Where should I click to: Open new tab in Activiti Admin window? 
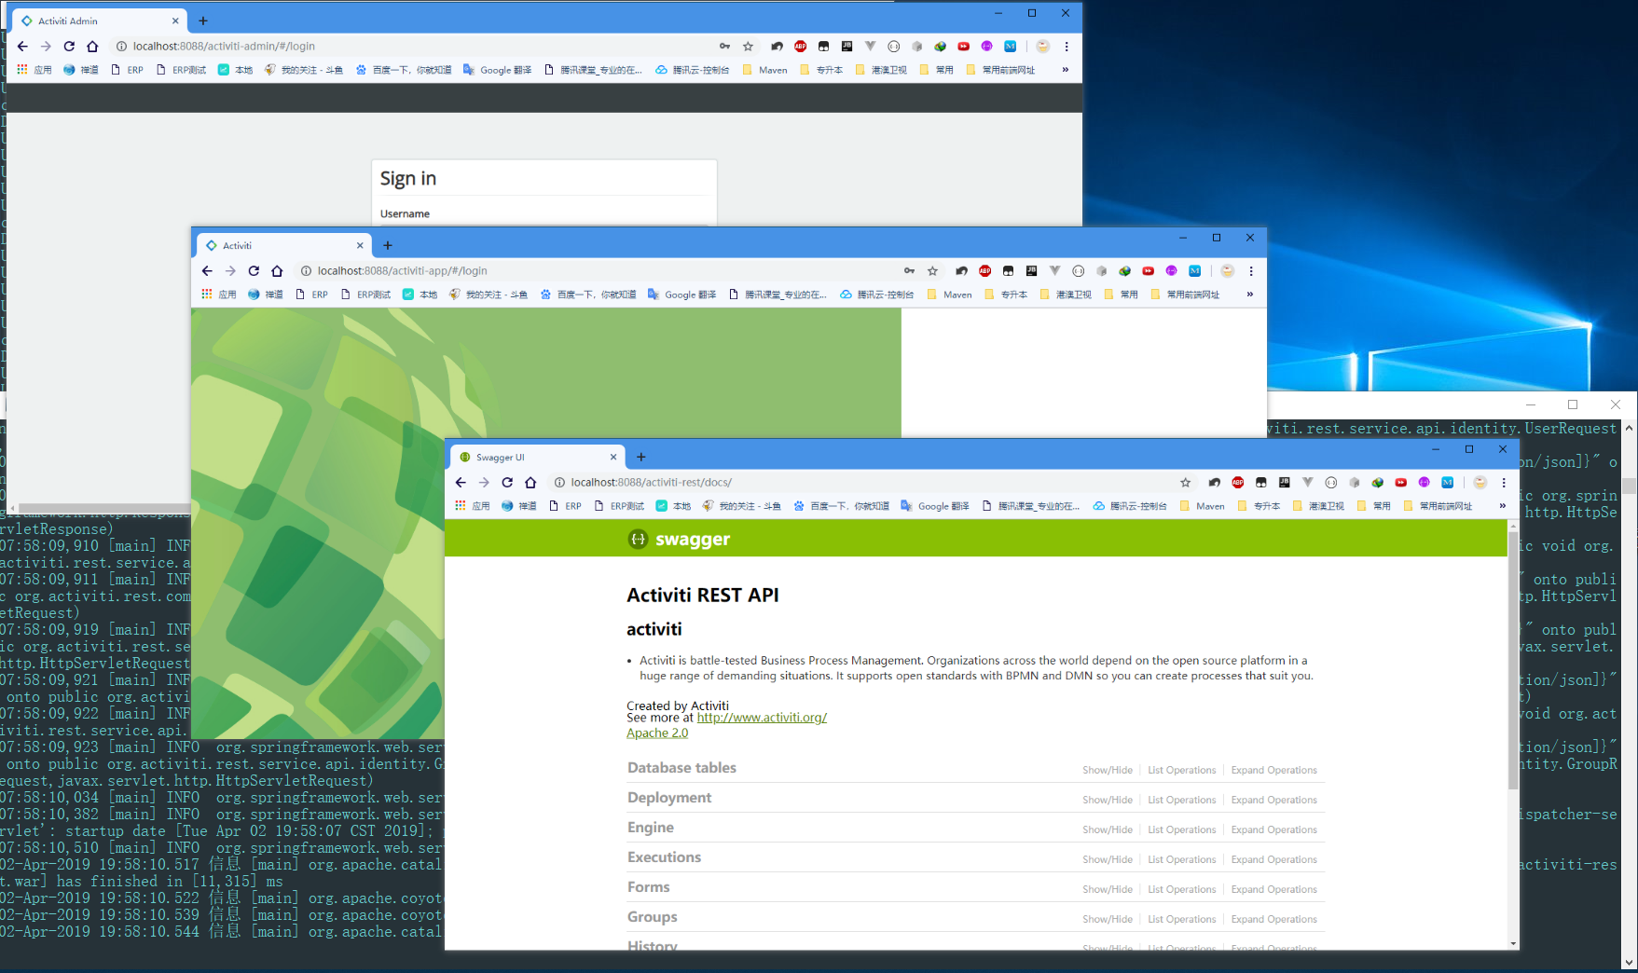tap(203, 21)
